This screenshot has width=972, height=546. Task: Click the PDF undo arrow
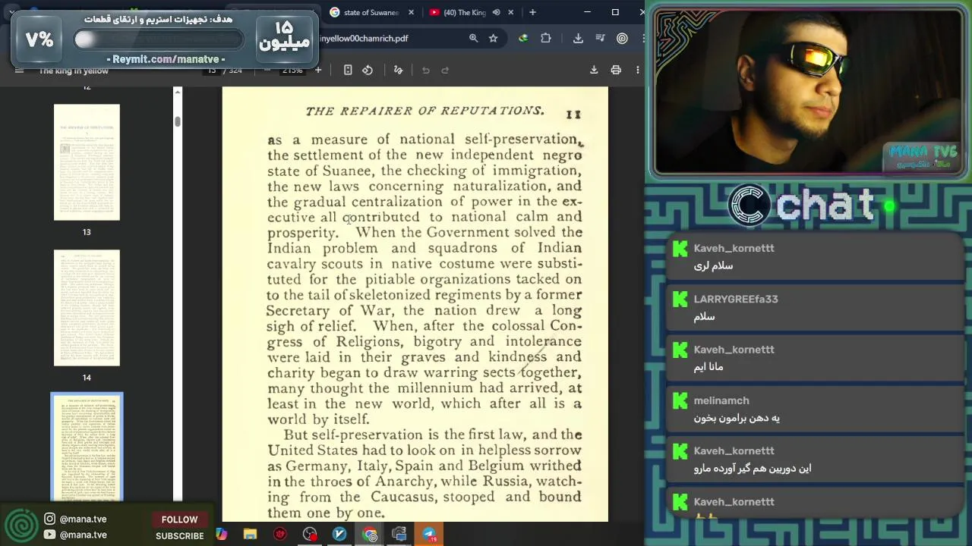pos(426,70)
